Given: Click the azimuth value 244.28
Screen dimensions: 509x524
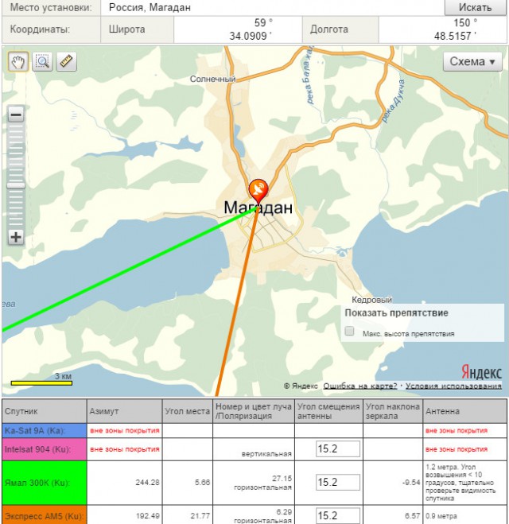Looking at the screenshot, I should coord(147,482).
